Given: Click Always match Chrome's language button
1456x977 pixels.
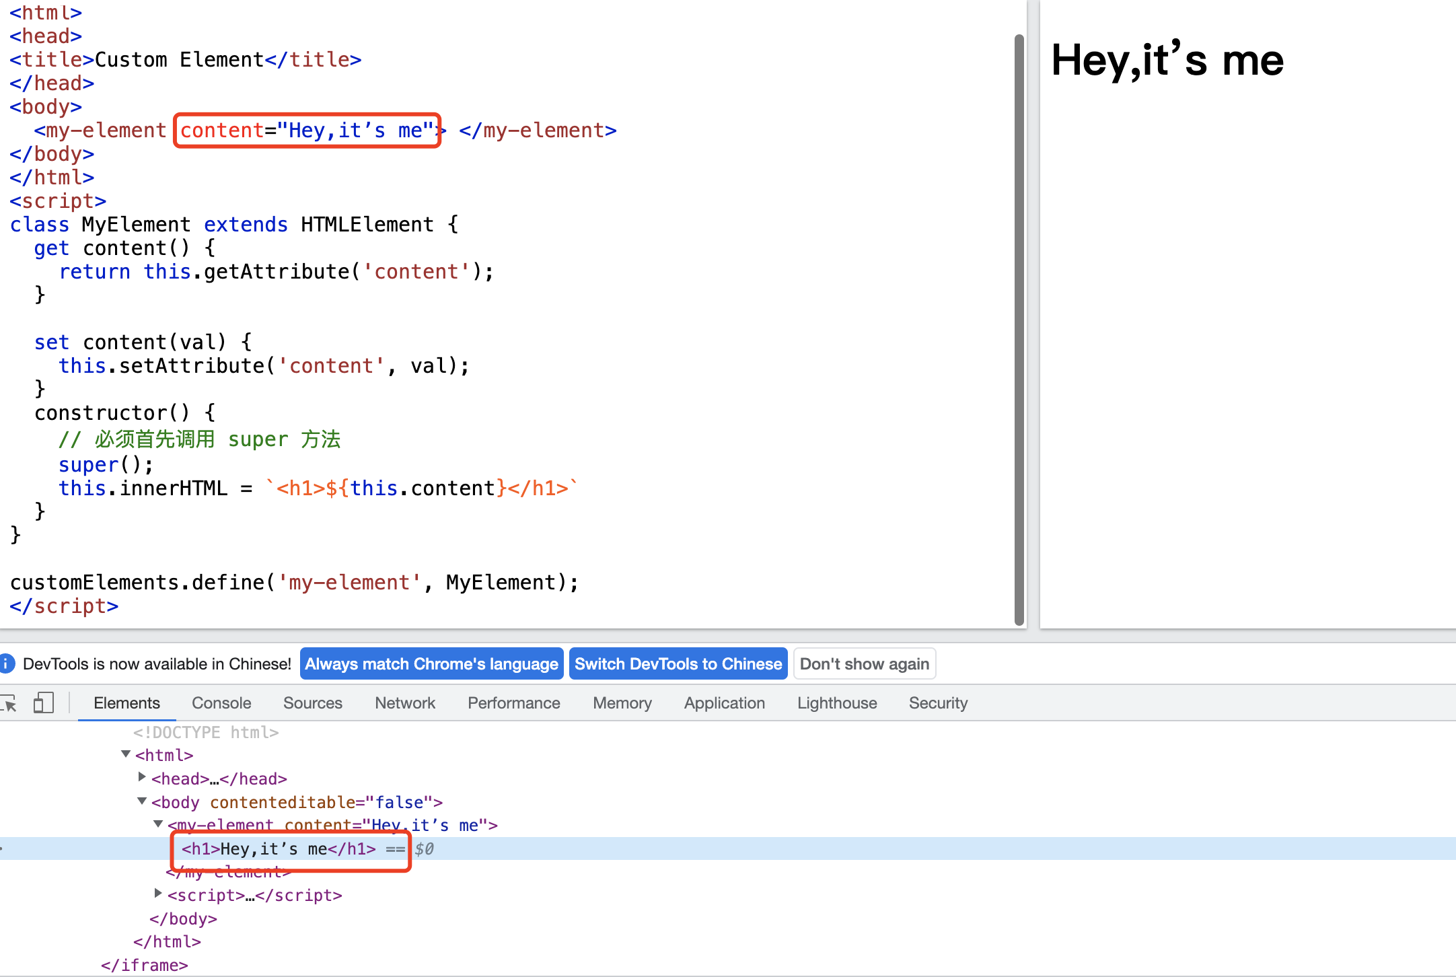Looking at the screenshot, I should pyautogui.click(x=432, y=664).
